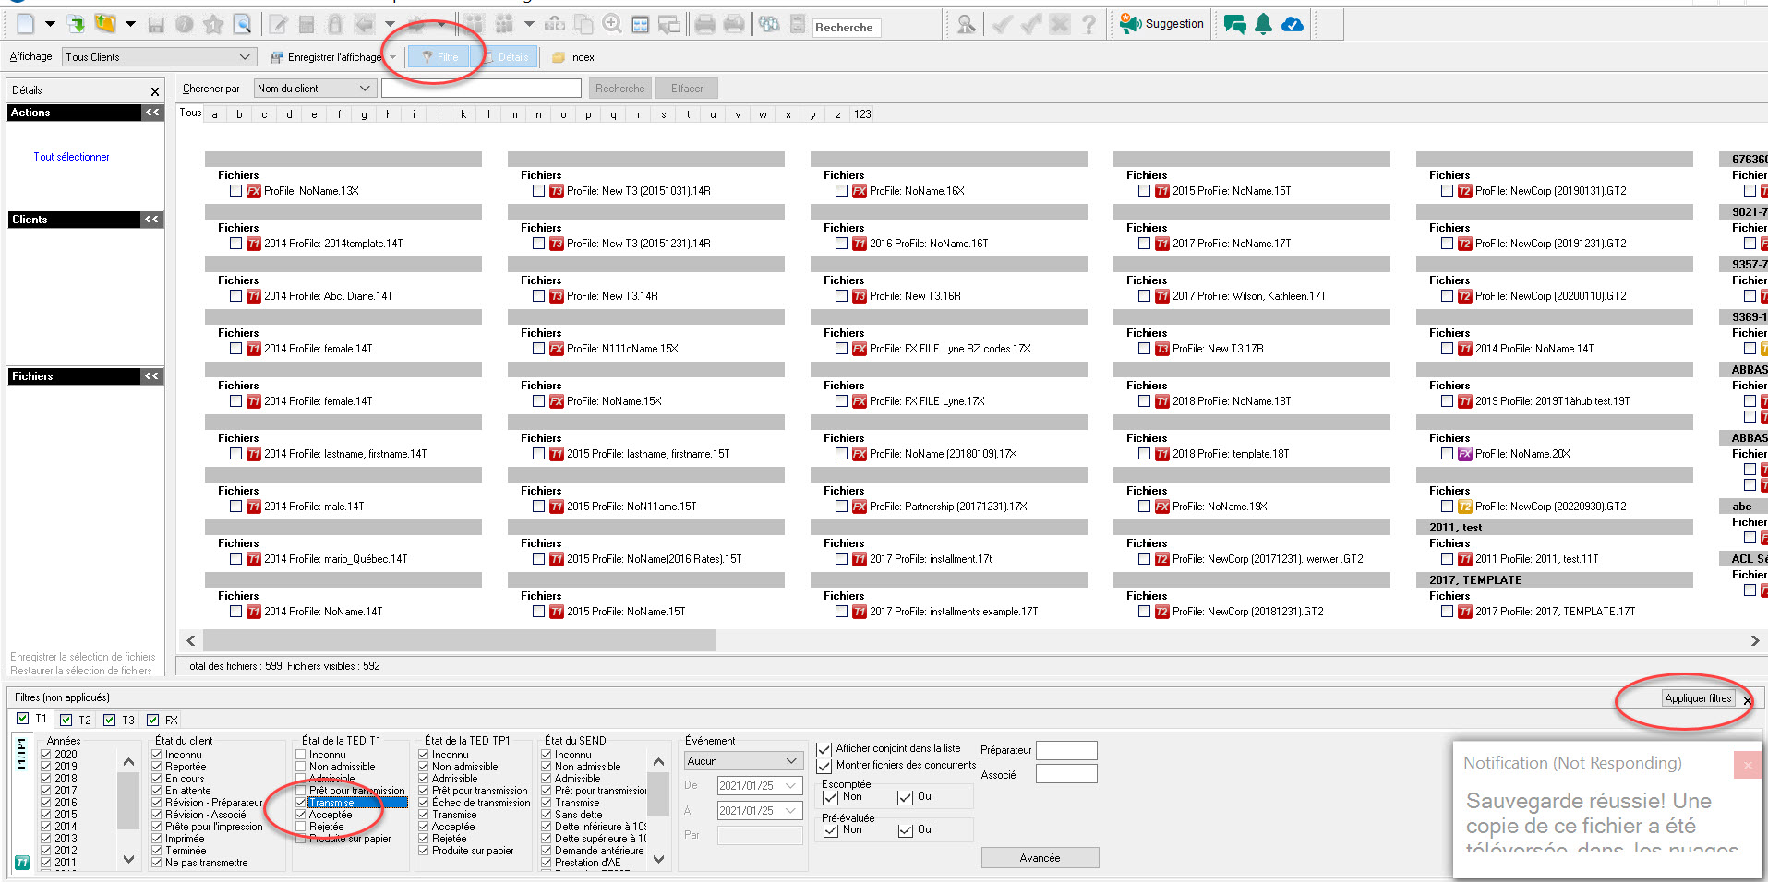Click the client name search field
The image size is (1768, 882).
click(x=481, y=89)
